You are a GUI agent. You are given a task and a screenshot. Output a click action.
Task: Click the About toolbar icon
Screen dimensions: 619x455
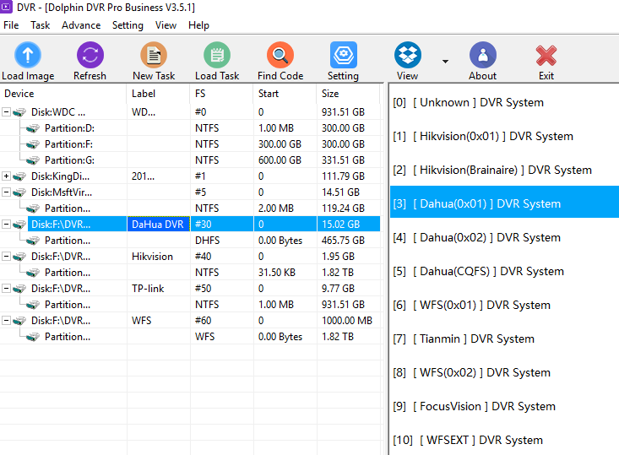[483, 55]
